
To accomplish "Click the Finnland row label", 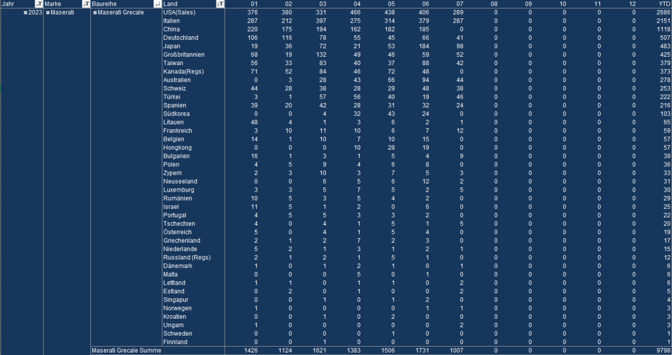I will pyautogui.click(x=175, y=342).
